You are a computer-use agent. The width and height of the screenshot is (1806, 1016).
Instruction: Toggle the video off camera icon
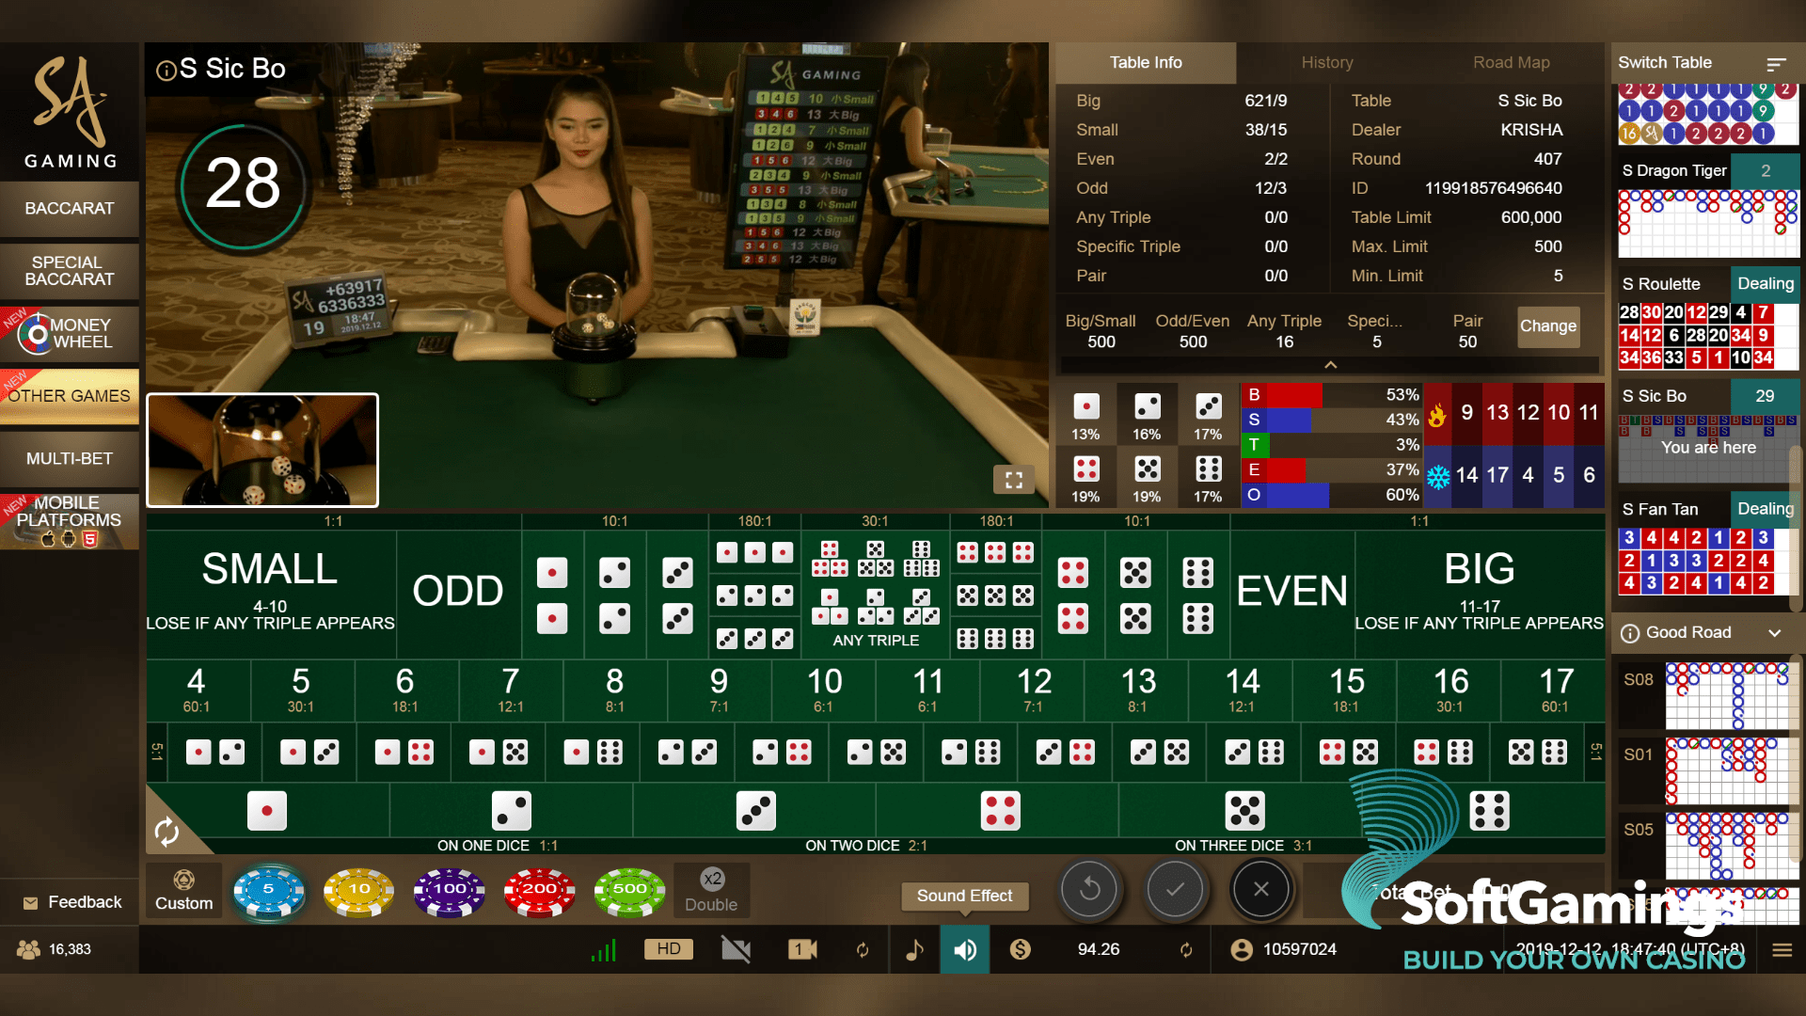click(x=736, y=949)
